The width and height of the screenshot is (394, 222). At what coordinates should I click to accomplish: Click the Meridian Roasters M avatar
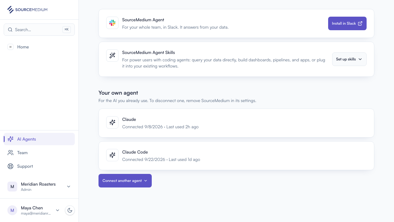[x=12, y=187]
